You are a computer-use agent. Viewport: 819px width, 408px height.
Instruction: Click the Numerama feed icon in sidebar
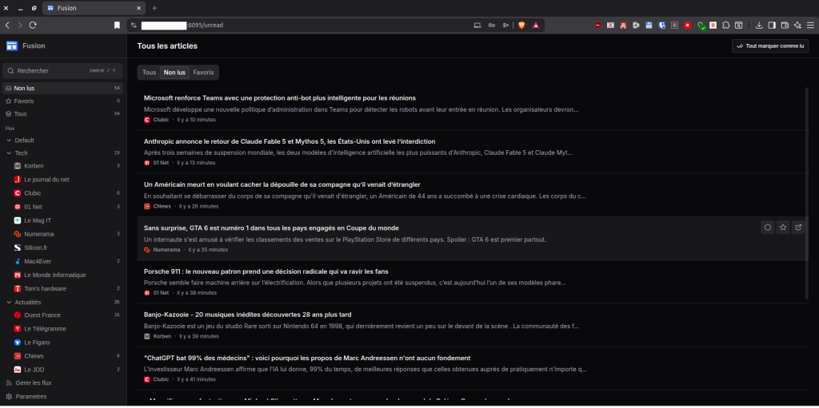(x=18, y=234)
